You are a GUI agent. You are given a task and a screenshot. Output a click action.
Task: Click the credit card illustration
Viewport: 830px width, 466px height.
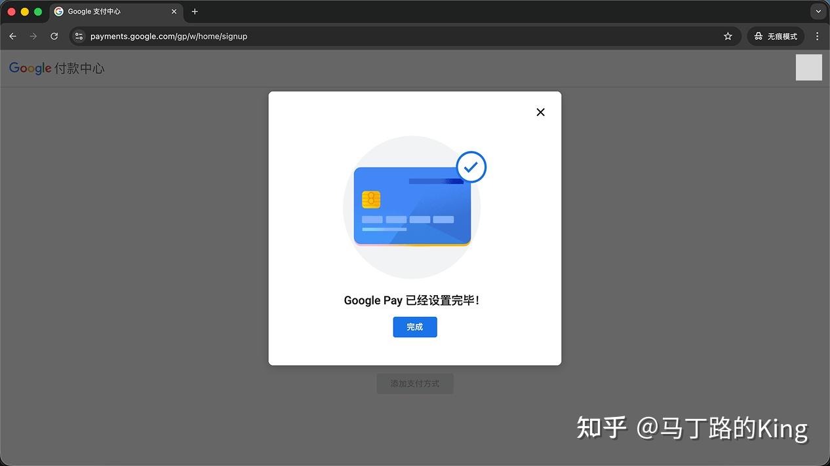click(413, 206)
